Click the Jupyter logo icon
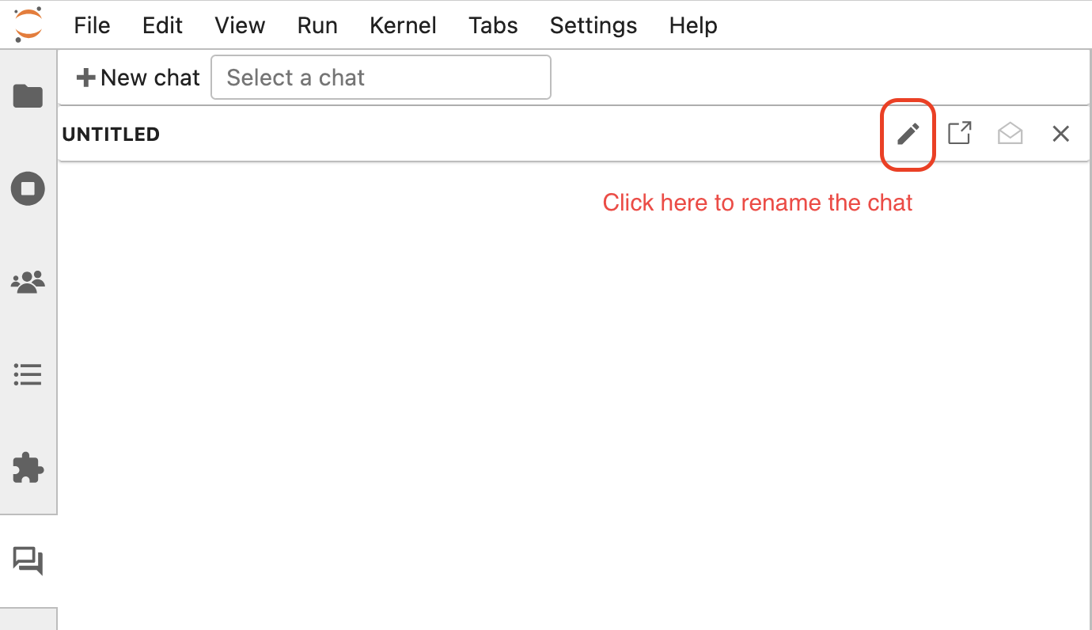Viewport: 1092px width, 630px height. [x=28, y=24]
